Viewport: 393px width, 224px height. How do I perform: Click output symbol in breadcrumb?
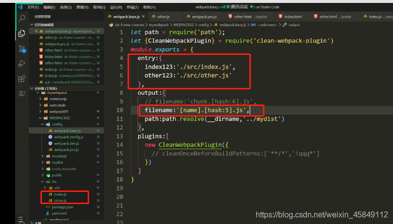click(294, 25)
